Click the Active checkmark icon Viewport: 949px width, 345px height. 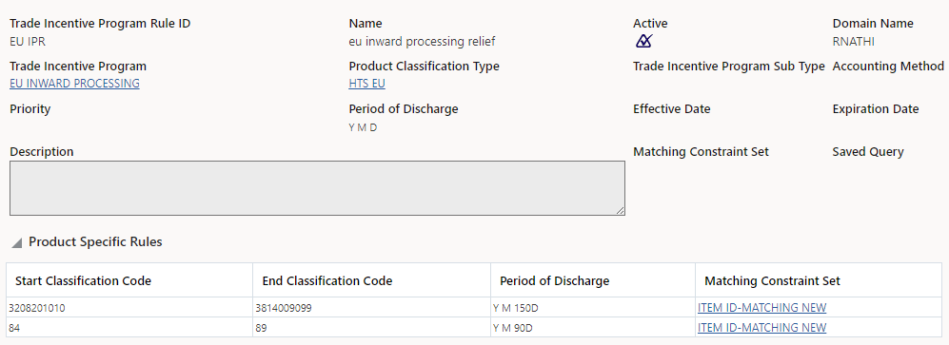tap(643, 42)
